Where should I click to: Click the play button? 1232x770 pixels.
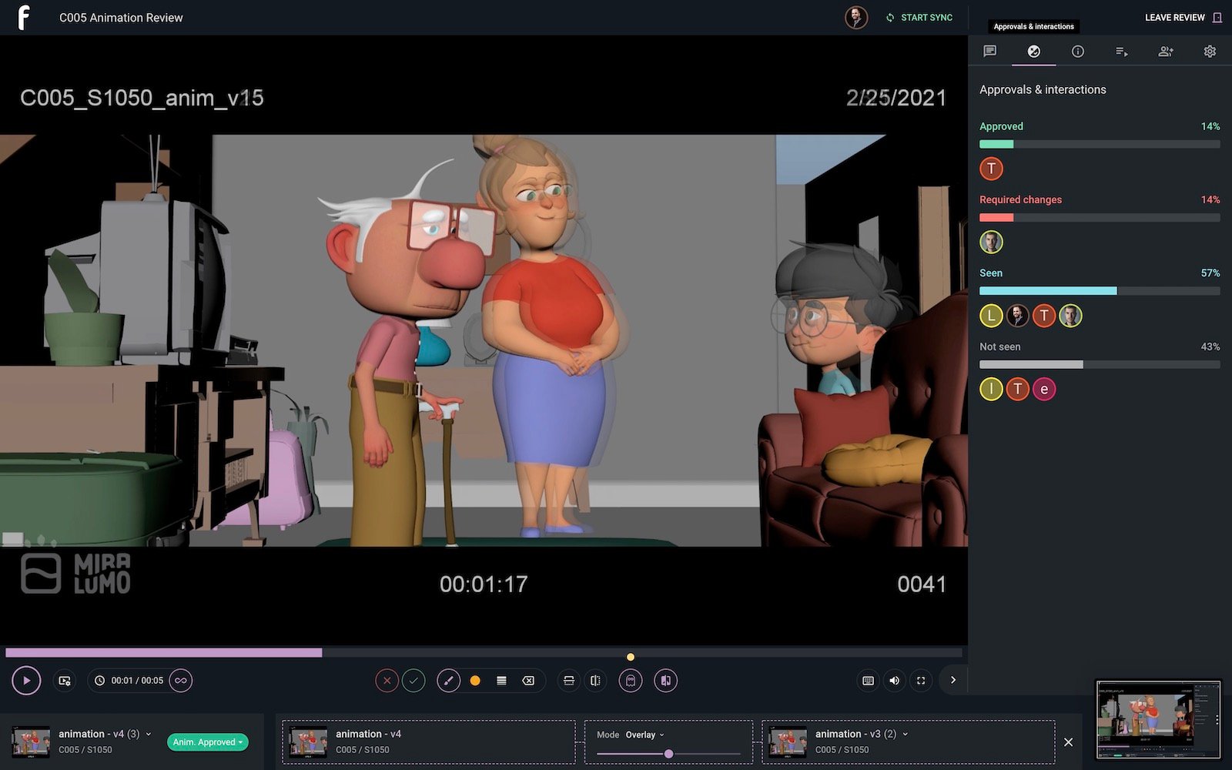(x=26, y=681)
